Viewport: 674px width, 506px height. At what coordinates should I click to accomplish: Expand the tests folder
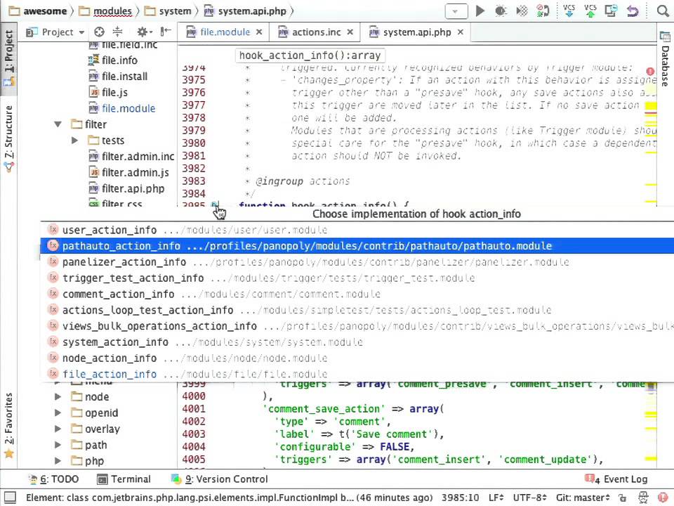[x=74, y=141]
